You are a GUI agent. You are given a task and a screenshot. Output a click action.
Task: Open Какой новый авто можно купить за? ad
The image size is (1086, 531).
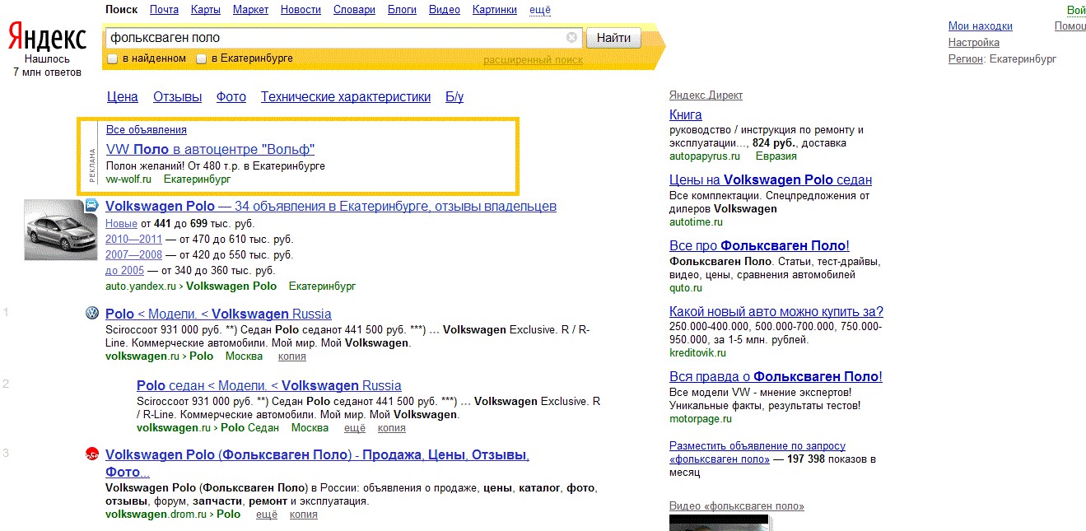coord(776,311)
